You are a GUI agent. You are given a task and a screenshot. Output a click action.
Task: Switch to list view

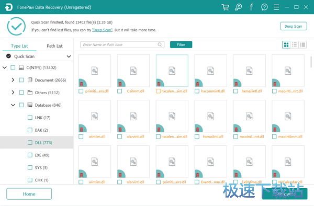click(x=294, y=45)
